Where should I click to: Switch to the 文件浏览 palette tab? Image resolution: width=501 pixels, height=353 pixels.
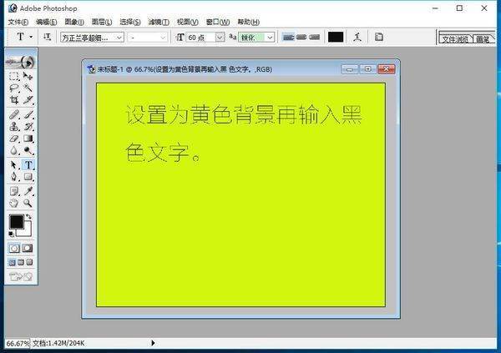coord(455,39)
